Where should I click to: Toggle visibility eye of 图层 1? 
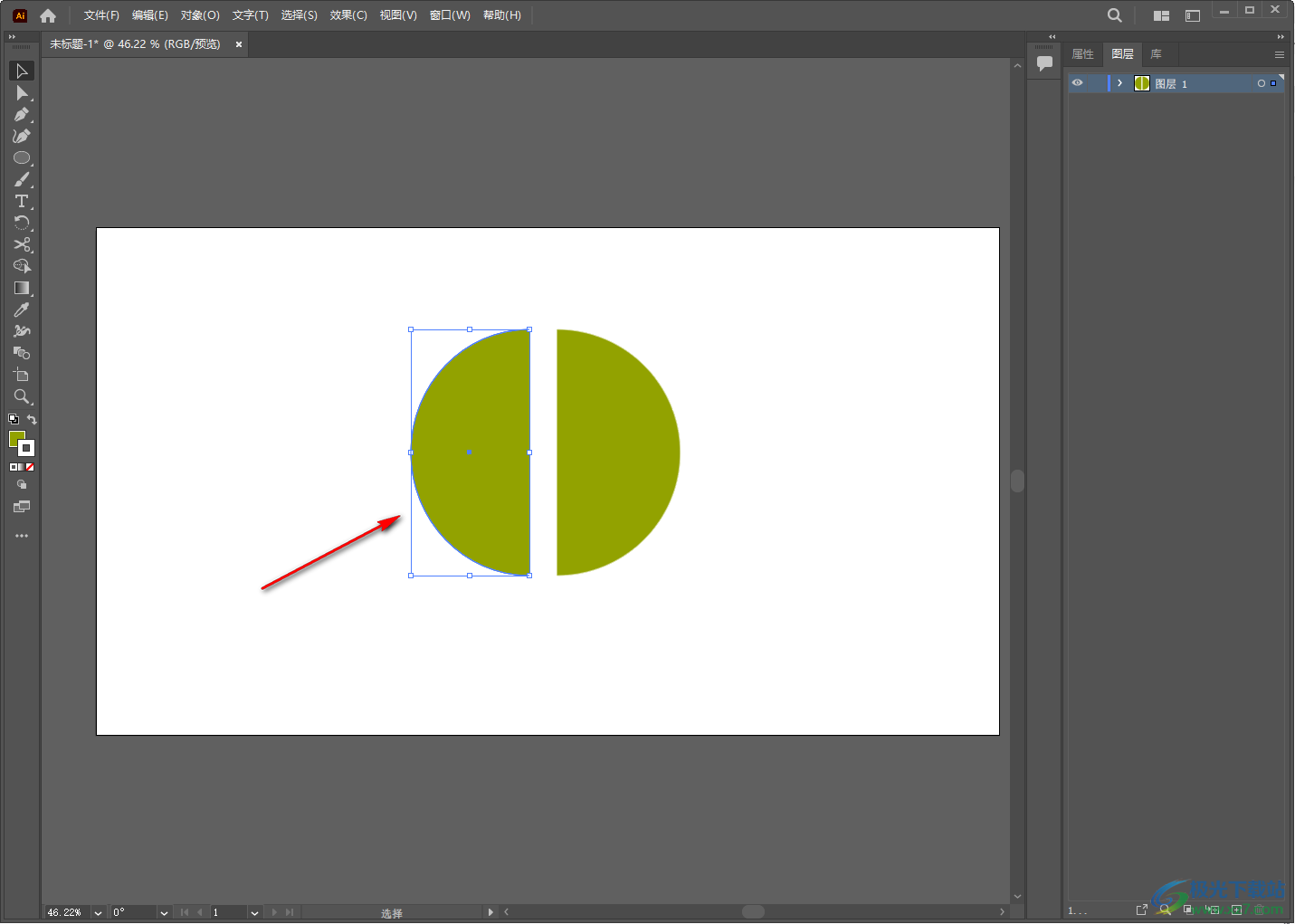(1077, 83)
